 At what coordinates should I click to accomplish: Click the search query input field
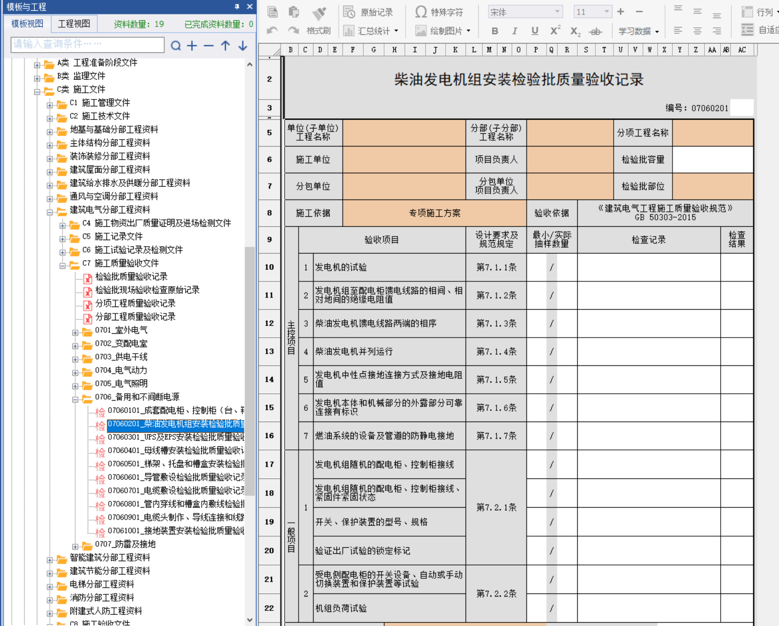coord(87,44)
